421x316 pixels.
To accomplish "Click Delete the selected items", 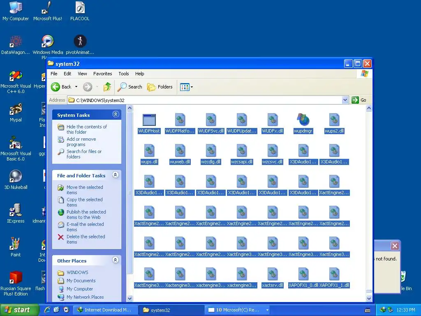I will 86,239.
